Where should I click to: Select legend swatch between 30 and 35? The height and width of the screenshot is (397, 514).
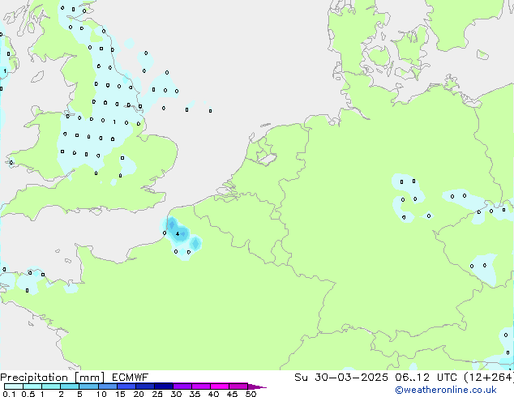185,387
